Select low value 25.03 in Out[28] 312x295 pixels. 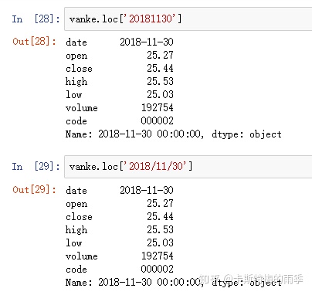[x=160, y=94]
